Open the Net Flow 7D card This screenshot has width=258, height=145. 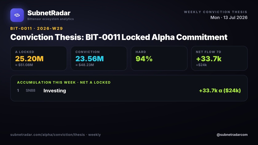[x=219, y=58]
